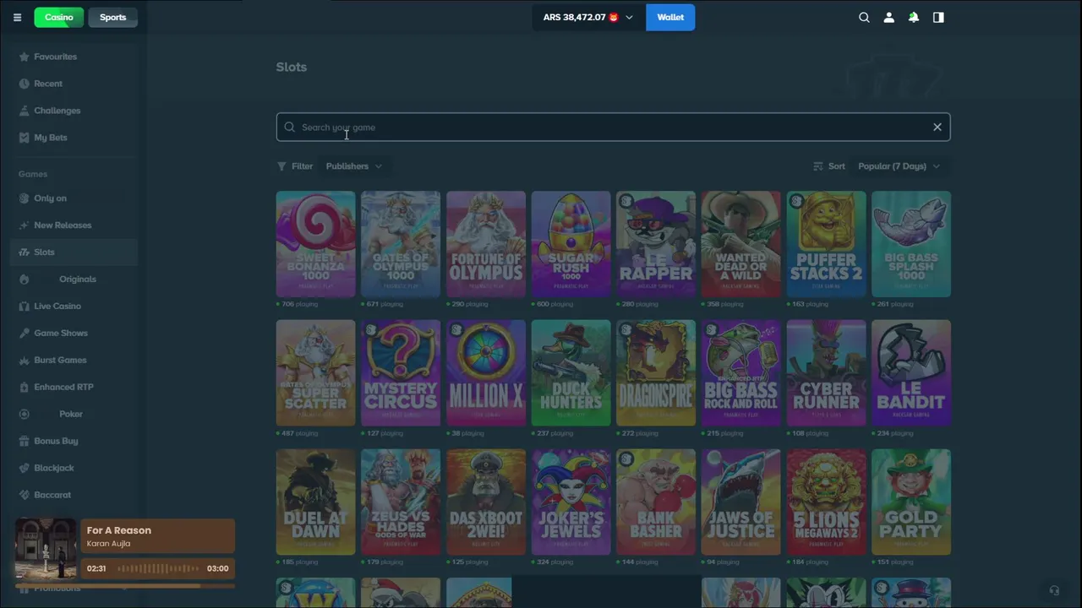Click the Only on icon in sidebar

pos(25,198)
